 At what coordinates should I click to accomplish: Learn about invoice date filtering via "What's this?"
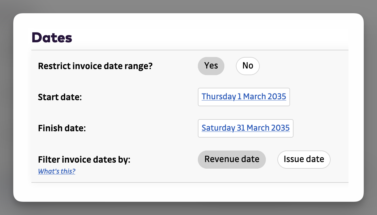(56, 171)
